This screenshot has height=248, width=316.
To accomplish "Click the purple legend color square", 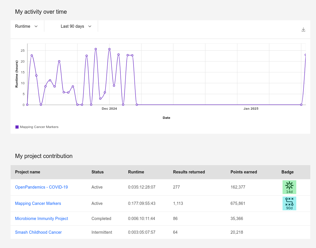I will pyautogui.click(x=17, y=127).
